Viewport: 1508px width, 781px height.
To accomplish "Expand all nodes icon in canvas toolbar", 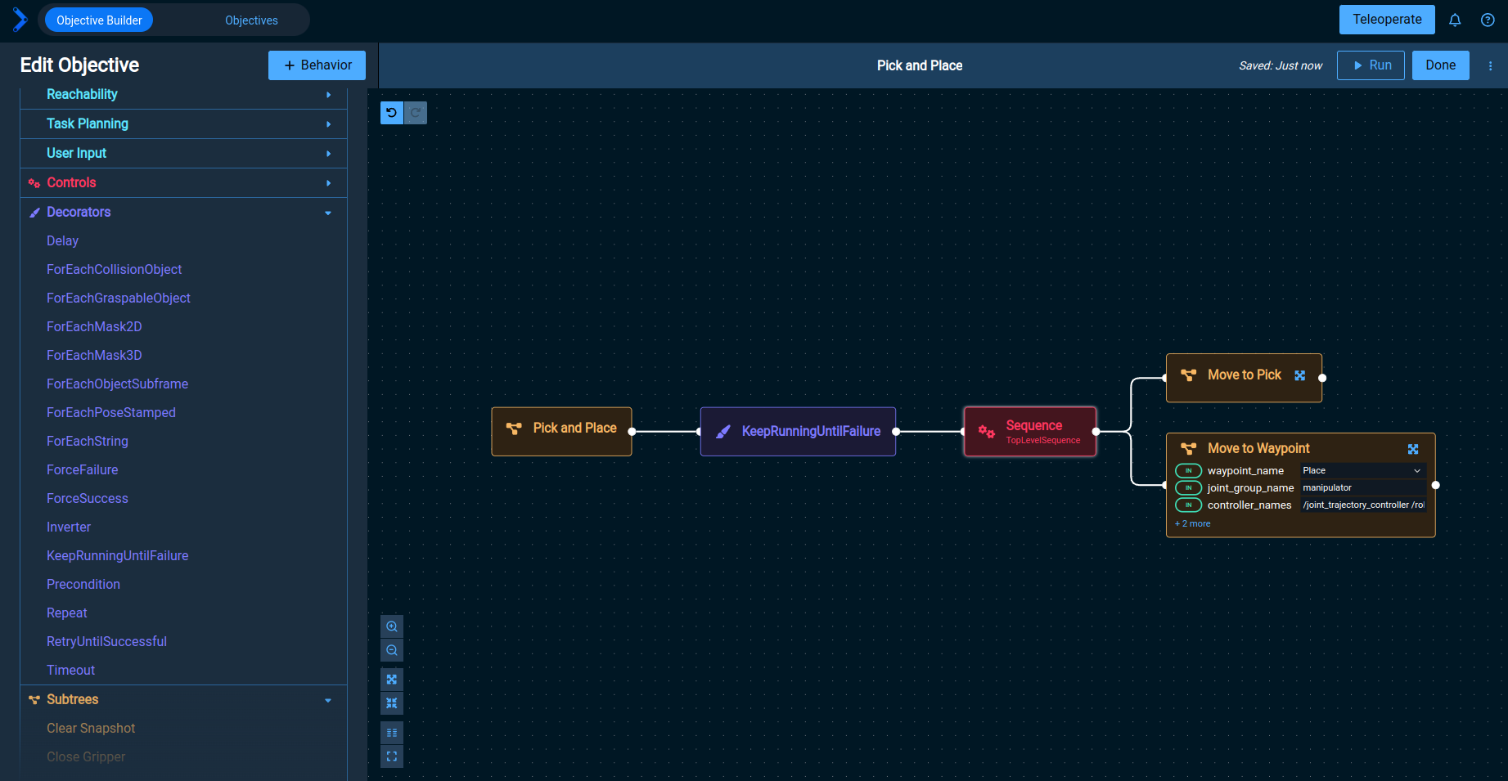I will point(392,680).
